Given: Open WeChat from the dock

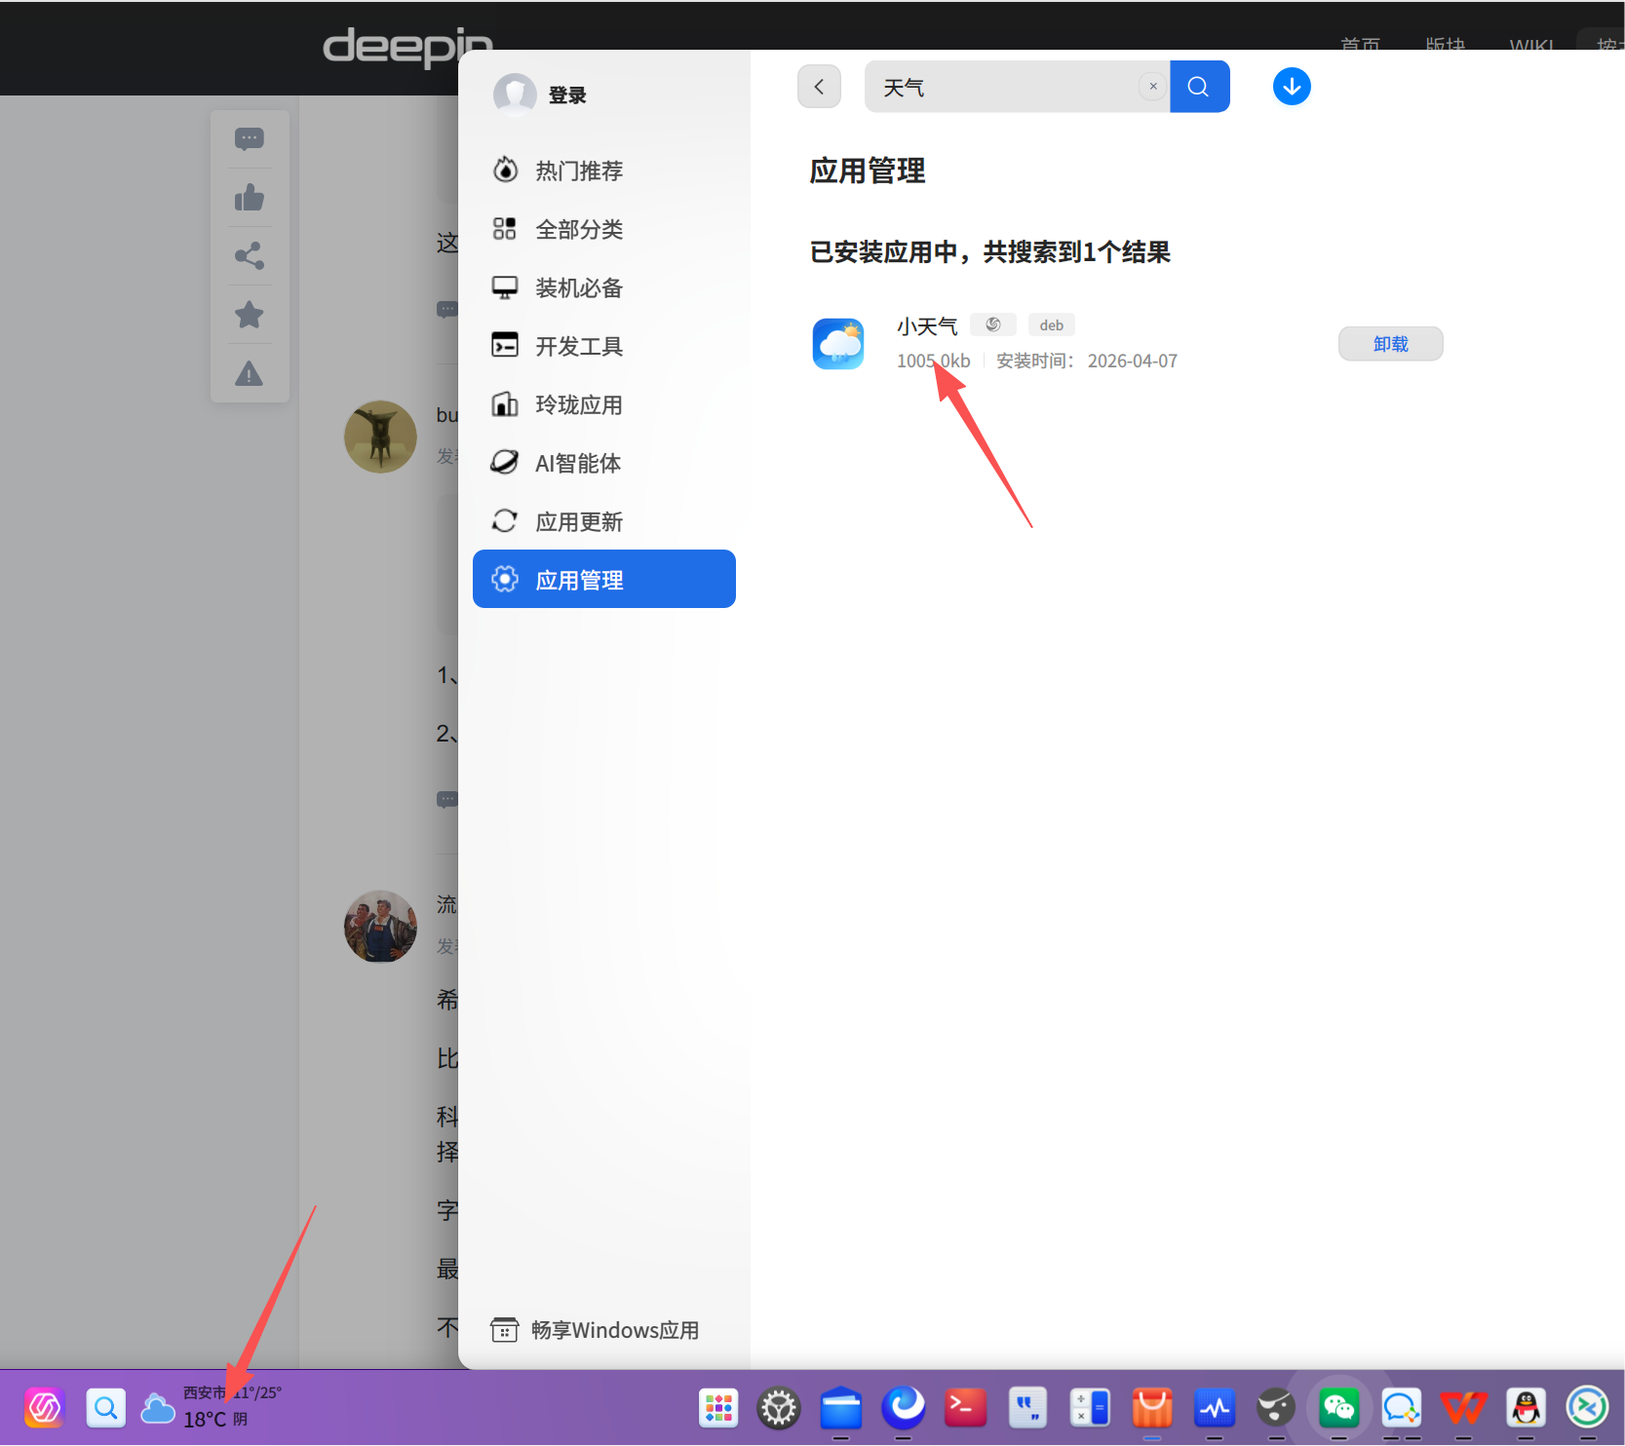Looking at the screenshot, I should (x=1338, y=1408).
